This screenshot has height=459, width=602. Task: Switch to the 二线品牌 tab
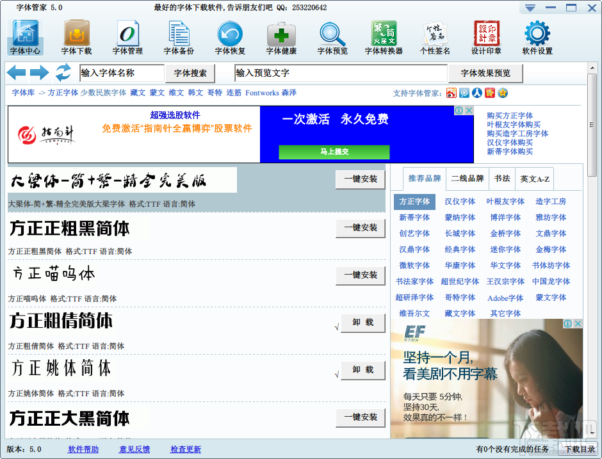pos(469,179)
